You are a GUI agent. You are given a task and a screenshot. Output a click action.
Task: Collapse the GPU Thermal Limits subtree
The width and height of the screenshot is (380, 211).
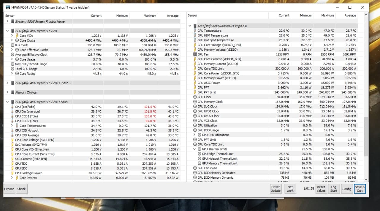pos(194,149)
